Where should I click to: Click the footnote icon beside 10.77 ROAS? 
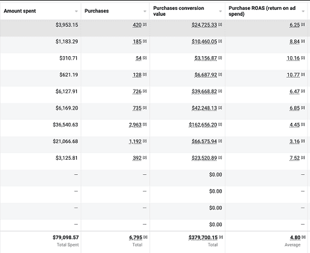click(x=303, y=74)
